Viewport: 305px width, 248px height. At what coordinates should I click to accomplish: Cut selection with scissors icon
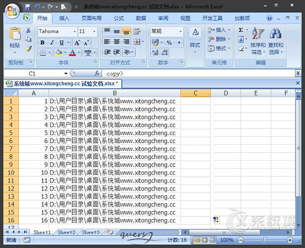pos(28,30)
